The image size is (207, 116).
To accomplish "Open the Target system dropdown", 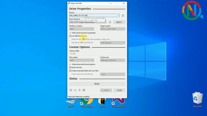I will 113,29.
